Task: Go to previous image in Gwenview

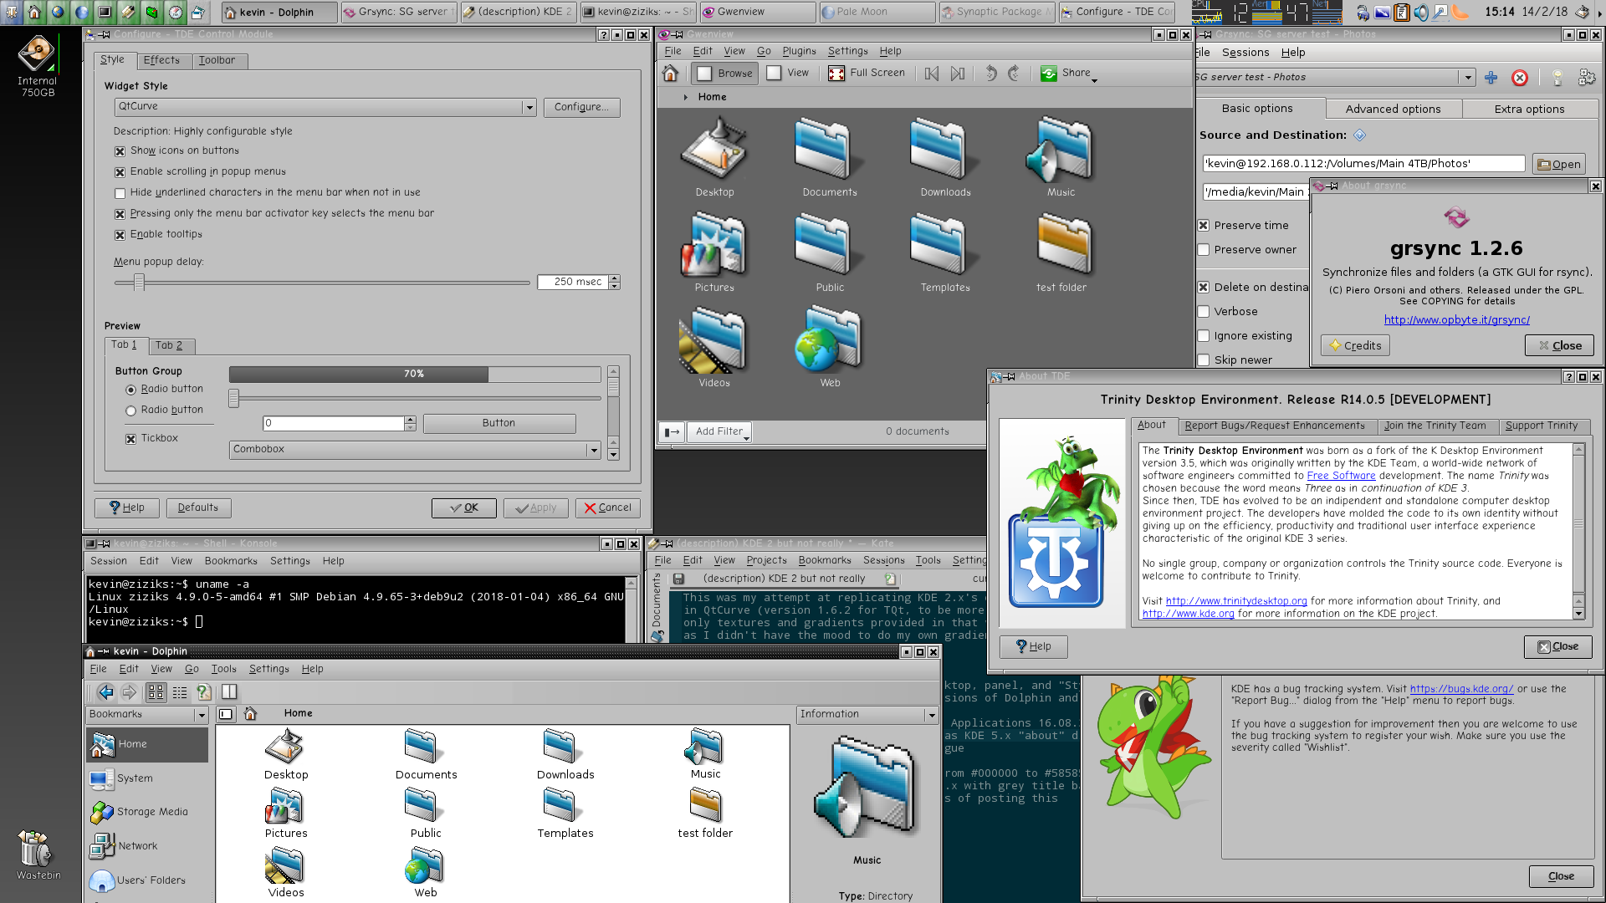Action: point(932,73)
